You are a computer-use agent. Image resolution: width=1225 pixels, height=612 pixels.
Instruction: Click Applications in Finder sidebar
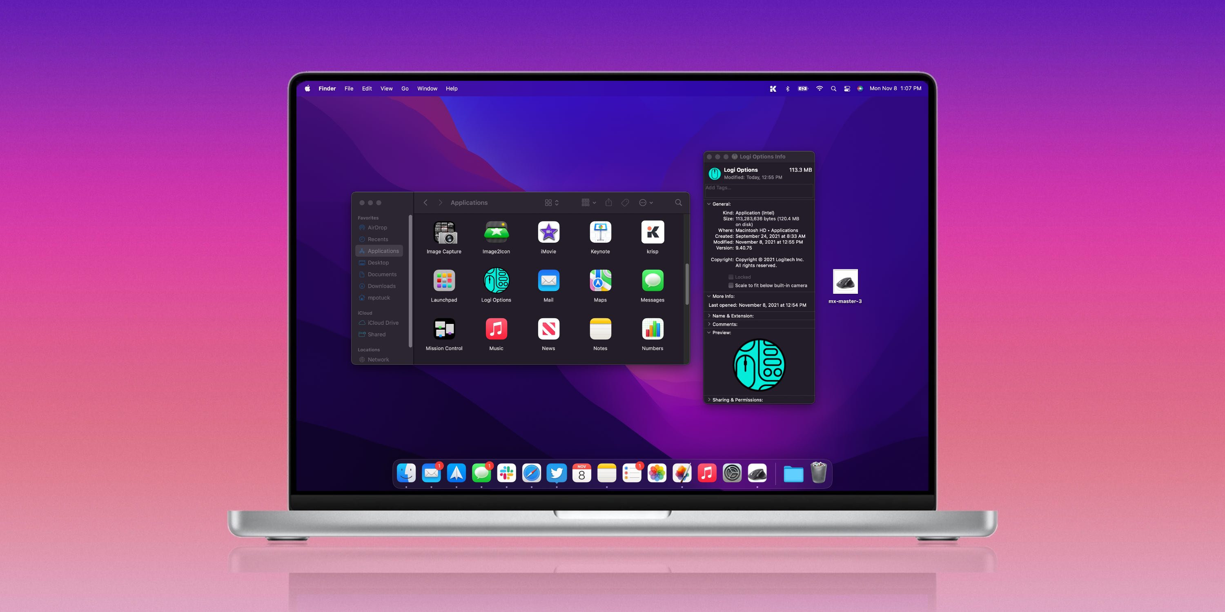[382, 251]
